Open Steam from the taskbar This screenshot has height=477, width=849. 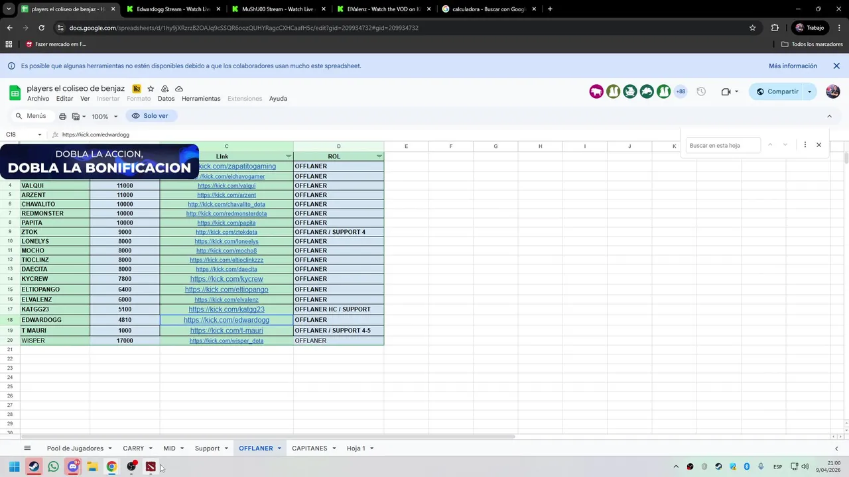pyautogui.click(x=34, y=466)
